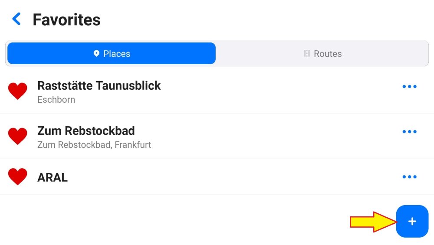Switch to the Routes tab
Viewport: 434px width, 245px height.
coord(322,54)
